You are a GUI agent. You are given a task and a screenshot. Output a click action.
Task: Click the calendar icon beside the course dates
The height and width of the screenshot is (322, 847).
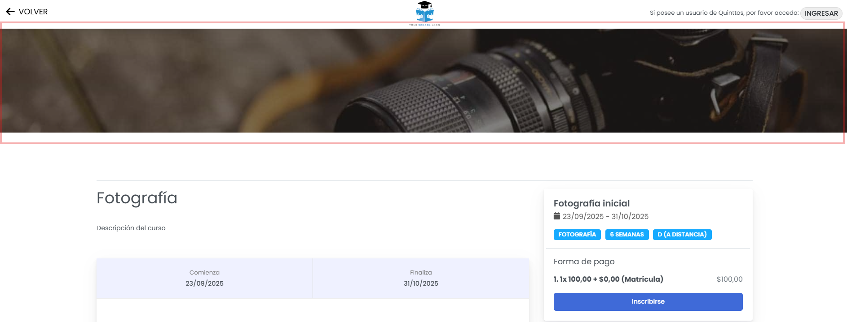point(557,216)
